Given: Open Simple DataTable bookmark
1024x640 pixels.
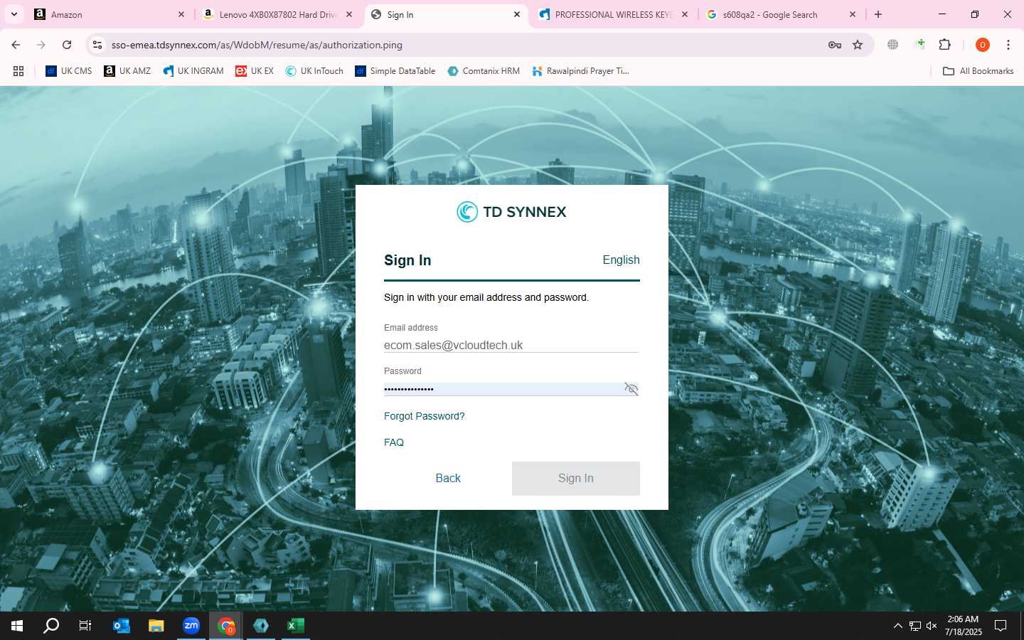Looking at the screenshot, I should (395, 71).
